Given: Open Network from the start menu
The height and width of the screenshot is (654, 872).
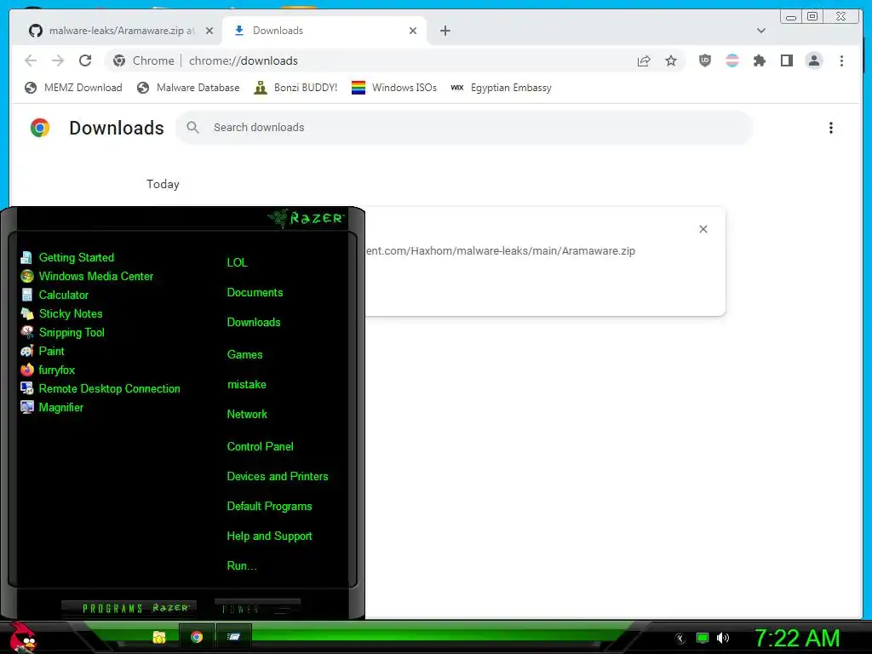Looking at the screenshot, I should (x=247, y=415).
